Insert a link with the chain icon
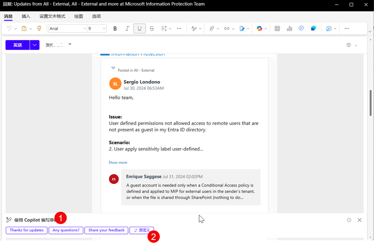This screenshot has width=374, height=243. pos(227,29)
